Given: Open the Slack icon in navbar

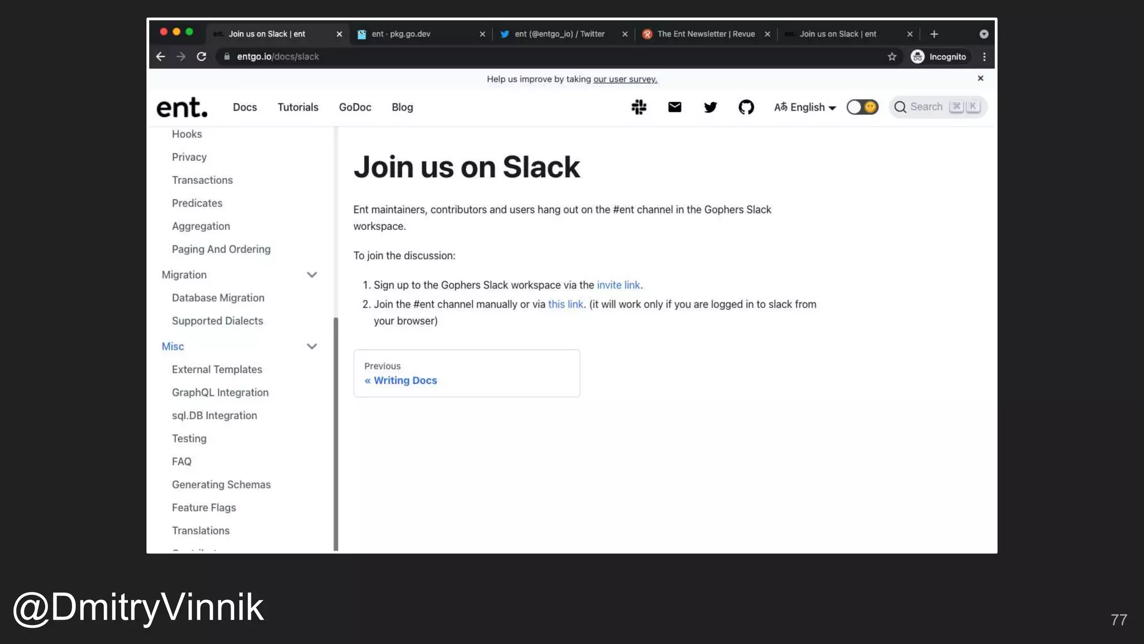Looking at the screenshot, I should pos(638,107).
